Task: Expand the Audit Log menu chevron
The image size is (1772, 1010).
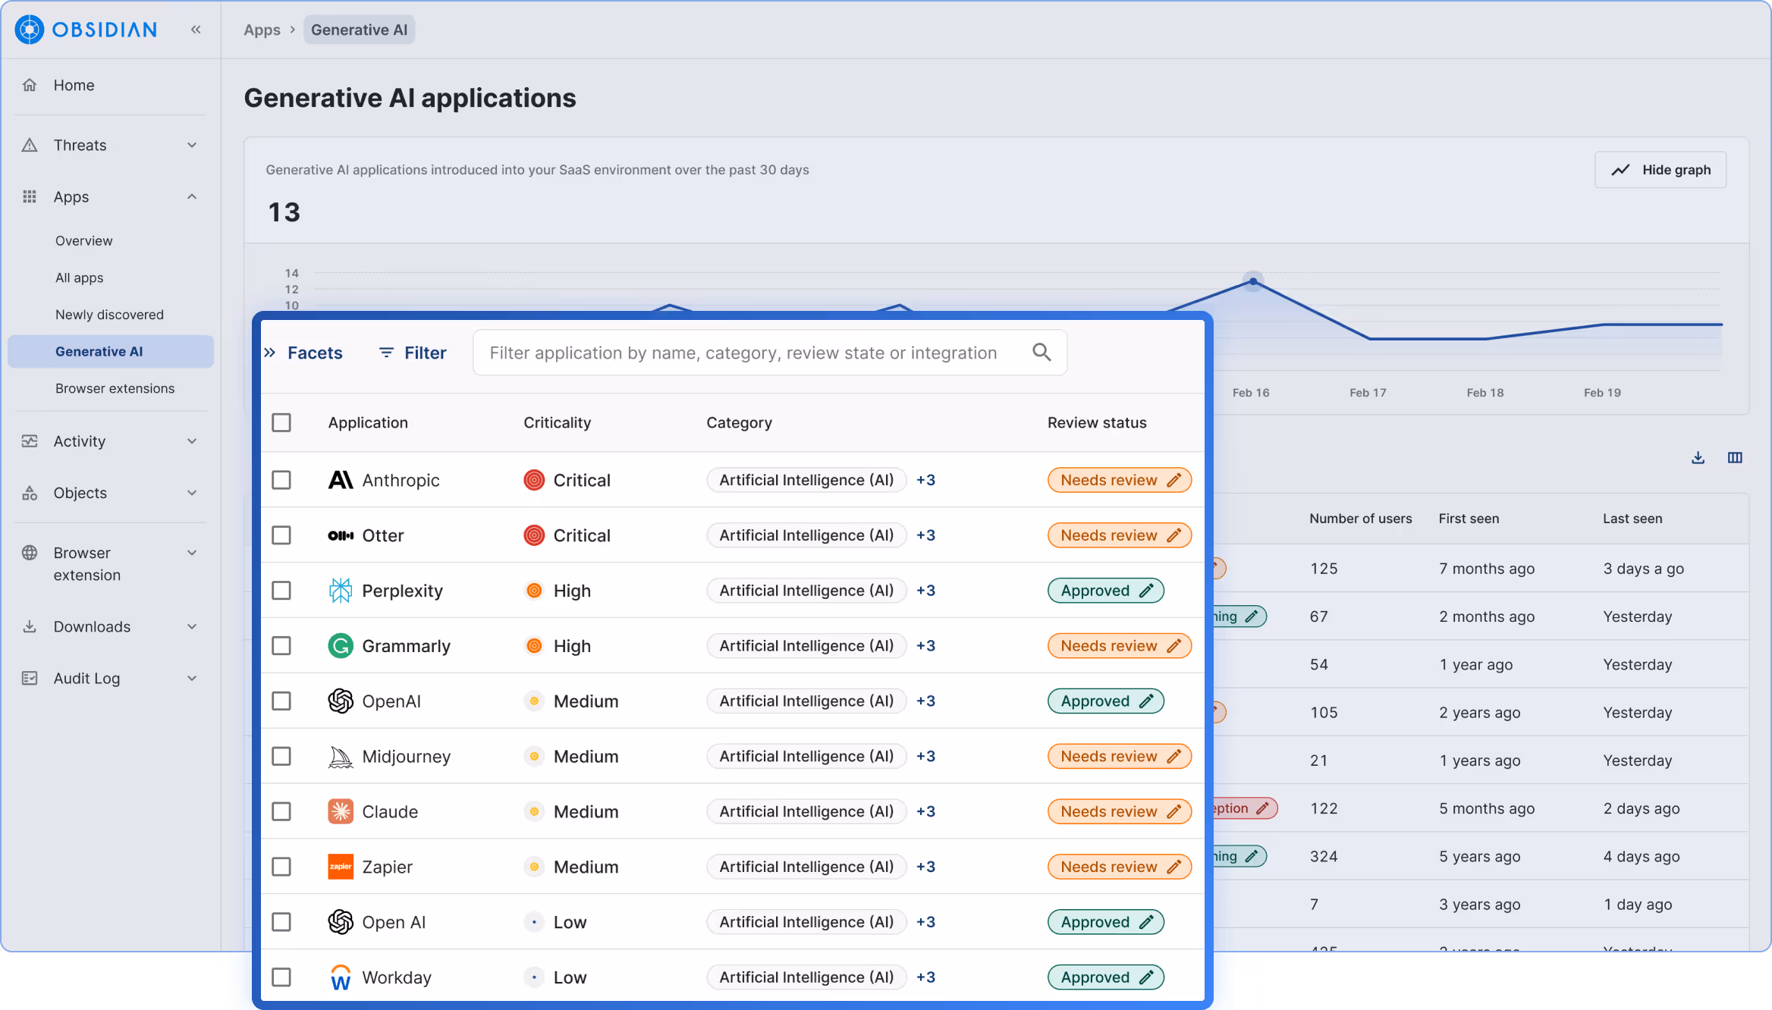Action: coord(192,678)
